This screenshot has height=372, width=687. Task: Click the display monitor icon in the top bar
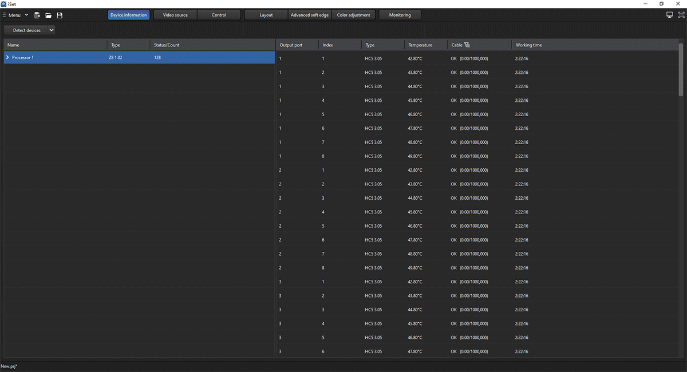click(670, 15)
